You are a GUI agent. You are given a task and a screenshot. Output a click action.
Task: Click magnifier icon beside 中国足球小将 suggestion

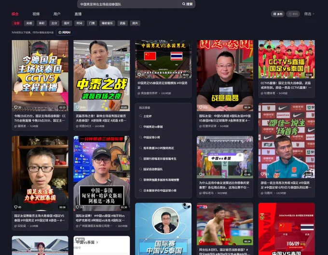pos(140,137)
